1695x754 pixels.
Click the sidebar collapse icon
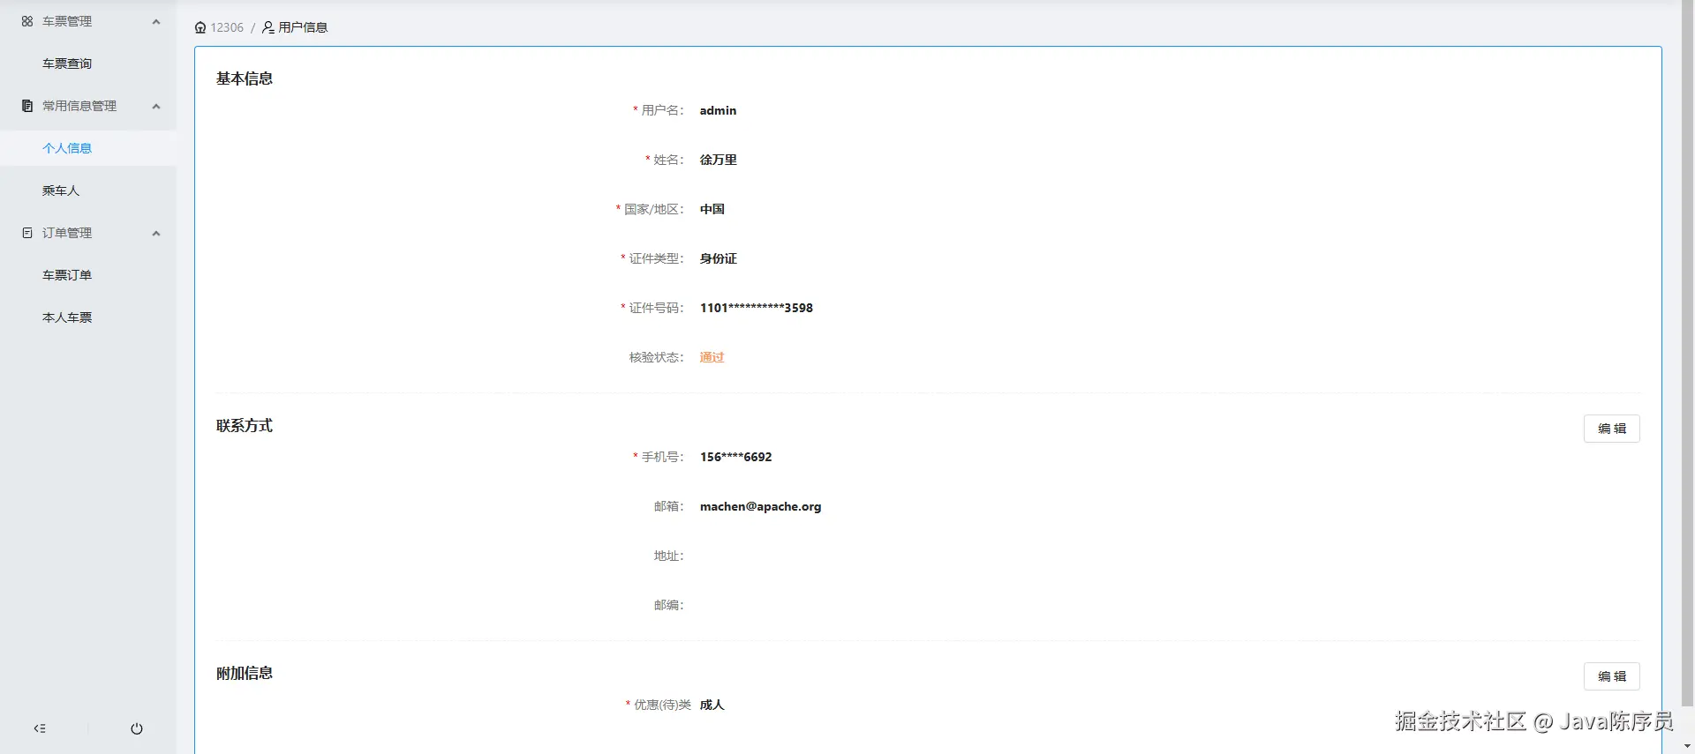pyautogui.click(x=40, y=728)
